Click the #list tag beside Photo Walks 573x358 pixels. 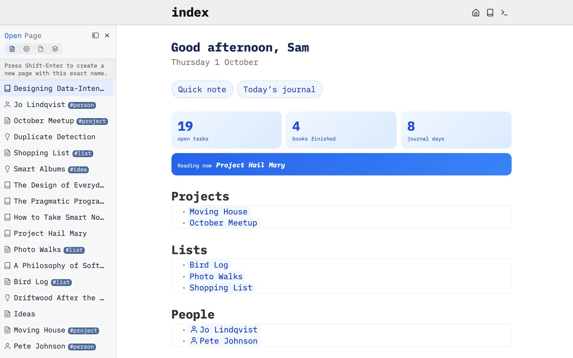tap(74, 250)
